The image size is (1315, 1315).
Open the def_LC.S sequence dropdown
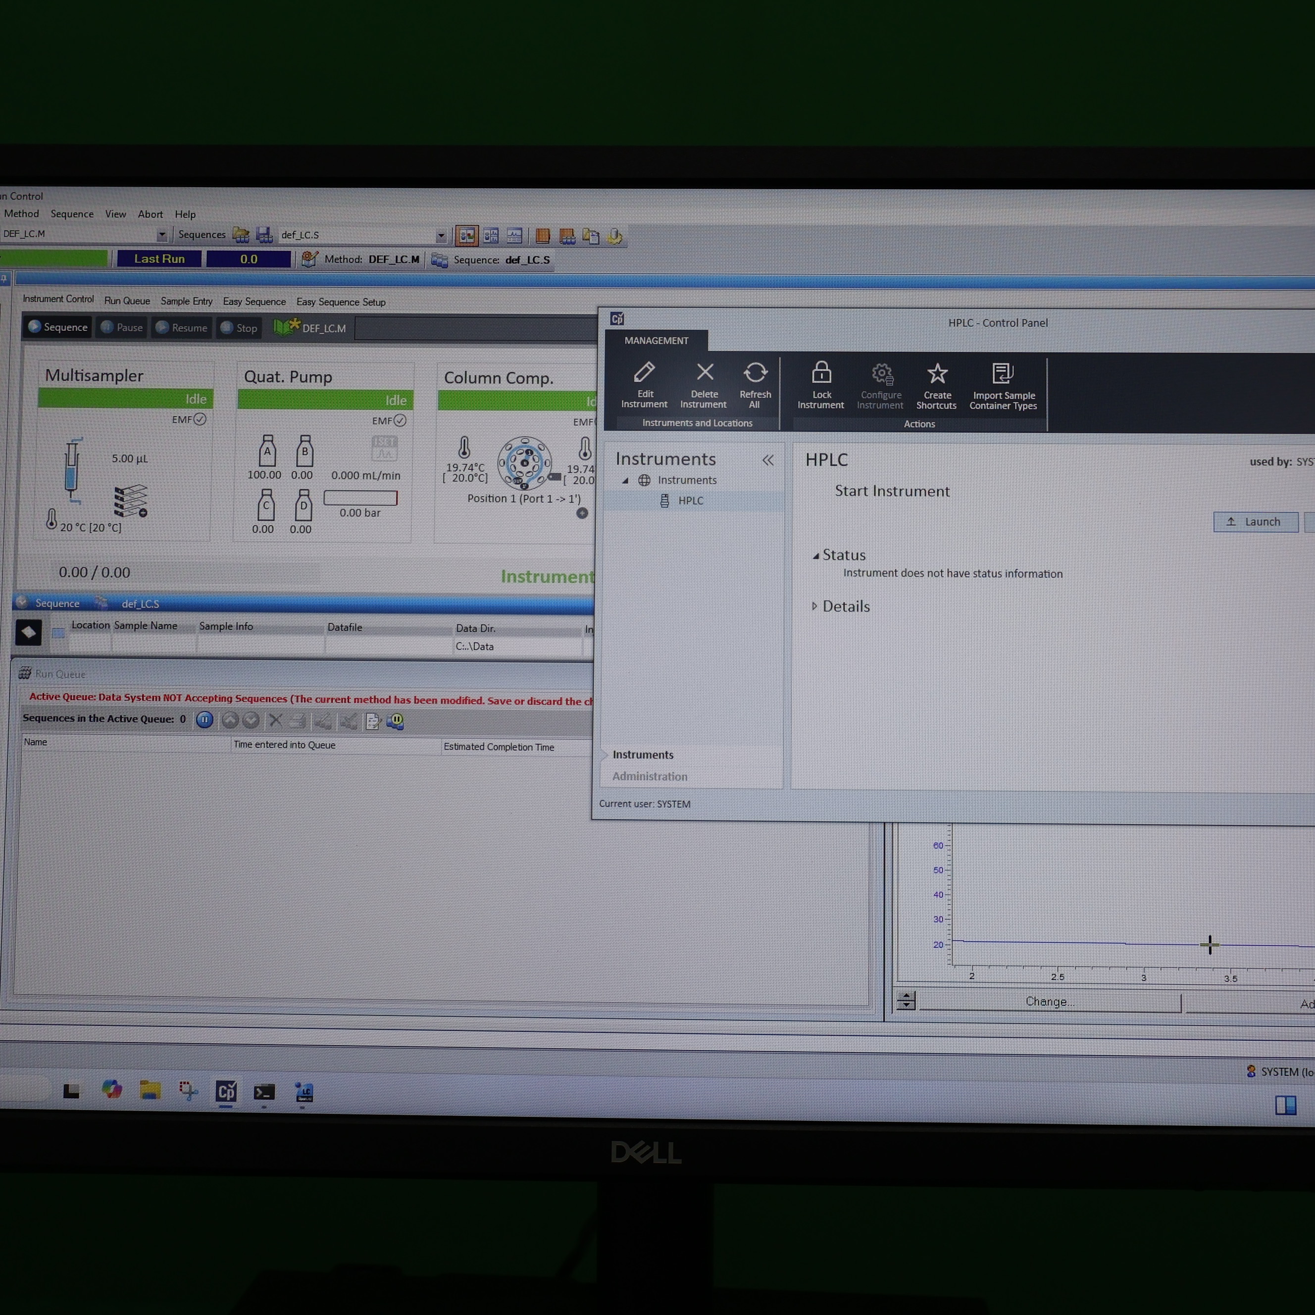pyautogui.click(x=441, y=236)
